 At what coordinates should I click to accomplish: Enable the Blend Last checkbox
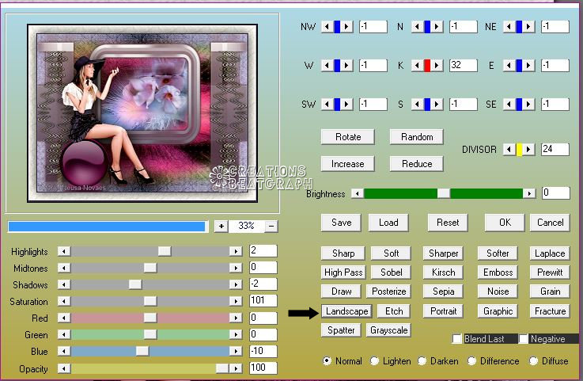[x=457, y=339]
